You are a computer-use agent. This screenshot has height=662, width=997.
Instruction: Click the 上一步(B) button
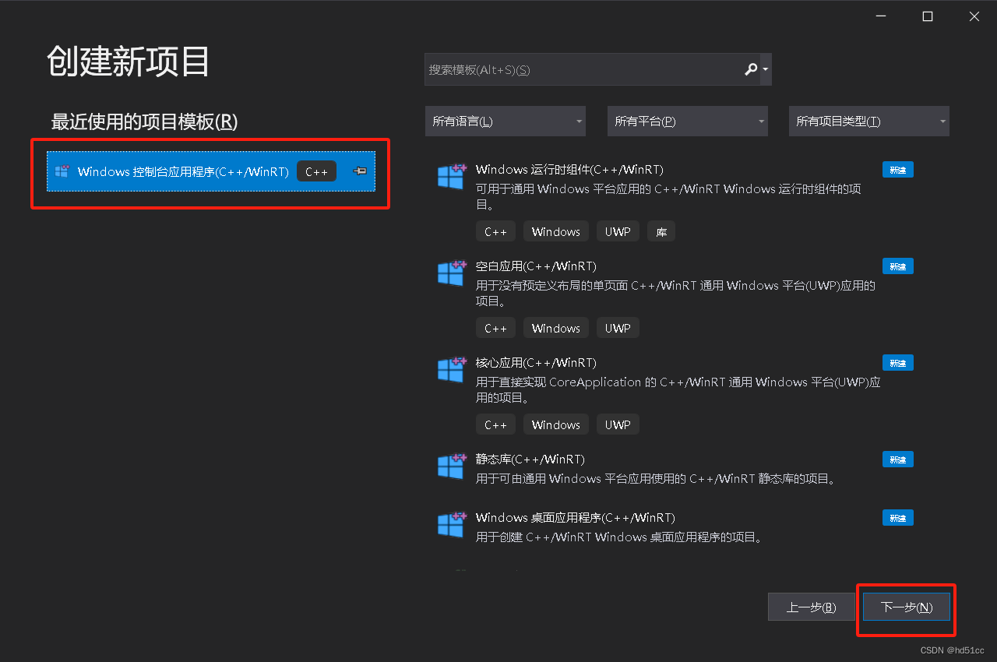811,607
